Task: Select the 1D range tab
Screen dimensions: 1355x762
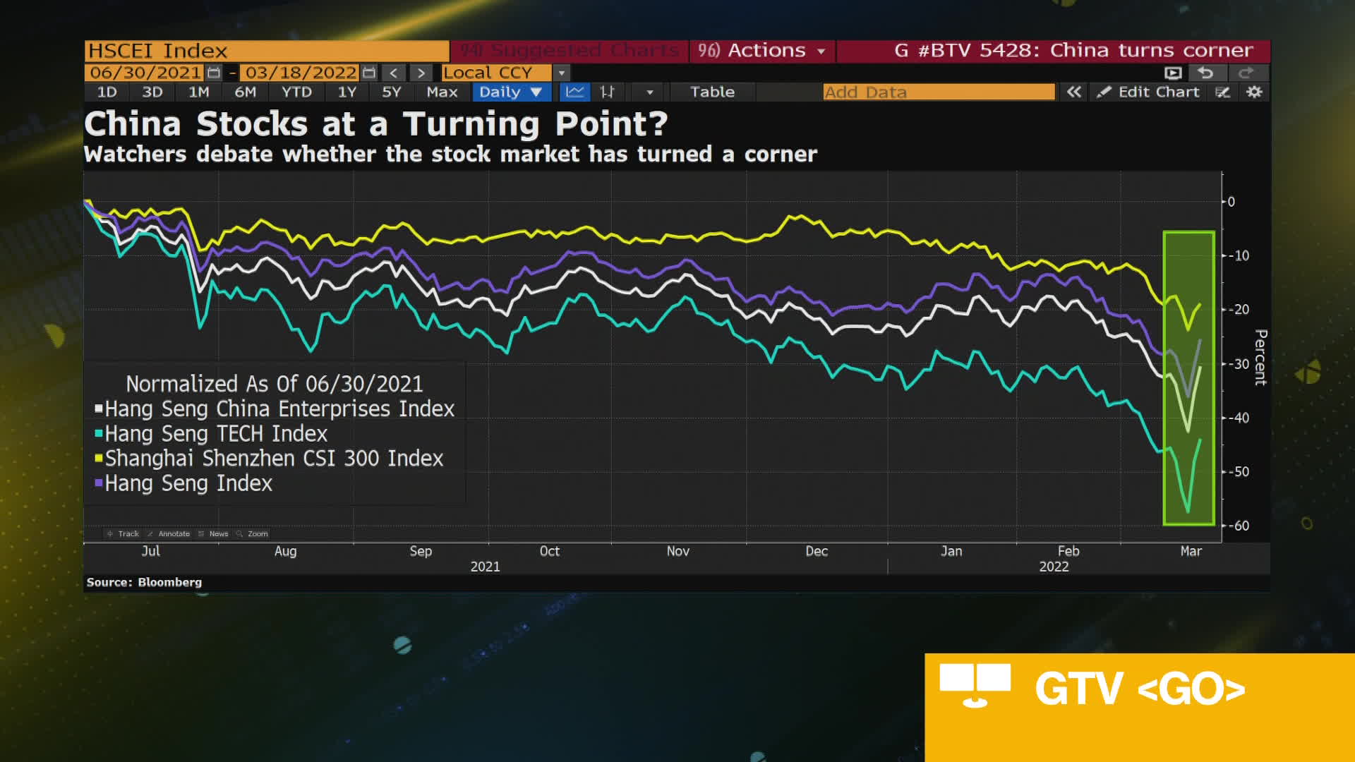Action: click(107, 92)
